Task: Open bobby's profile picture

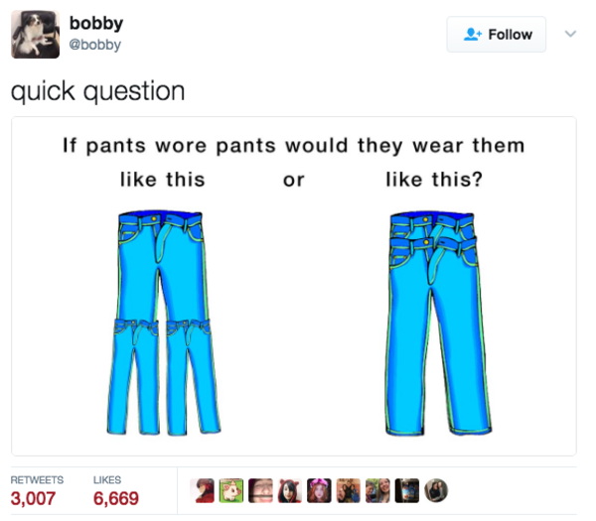Action: (x=36, y=34)
